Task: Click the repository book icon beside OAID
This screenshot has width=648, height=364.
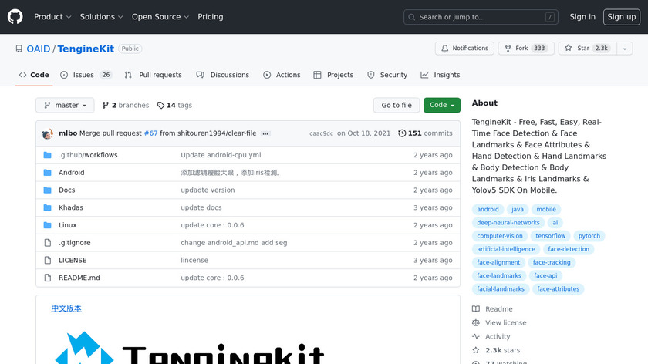Action: (x=19, y=49)
